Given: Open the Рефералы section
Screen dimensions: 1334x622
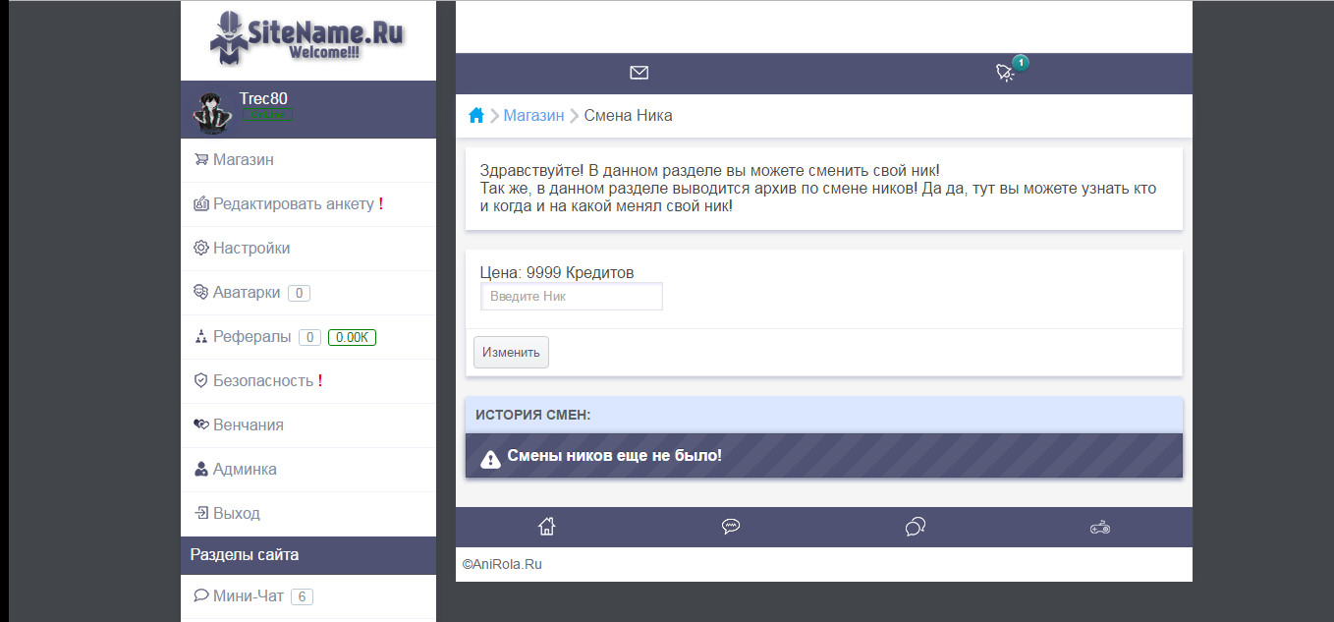Looking at the screenshot, I should (251, 337).
